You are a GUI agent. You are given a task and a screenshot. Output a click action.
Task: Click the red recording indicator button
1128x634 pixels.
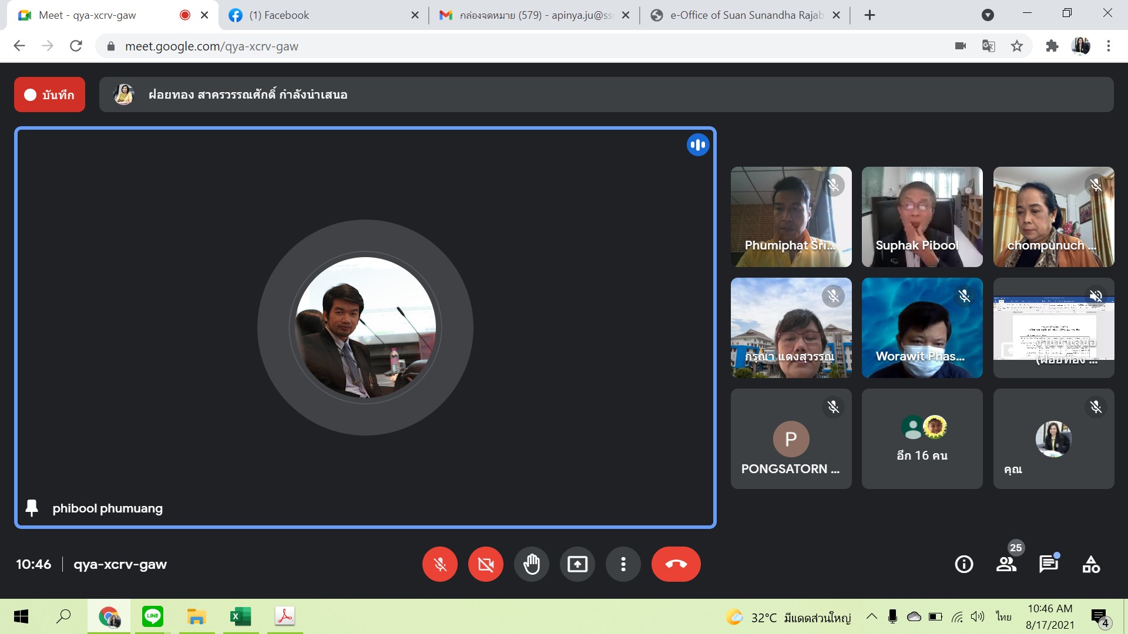point(49,95)
